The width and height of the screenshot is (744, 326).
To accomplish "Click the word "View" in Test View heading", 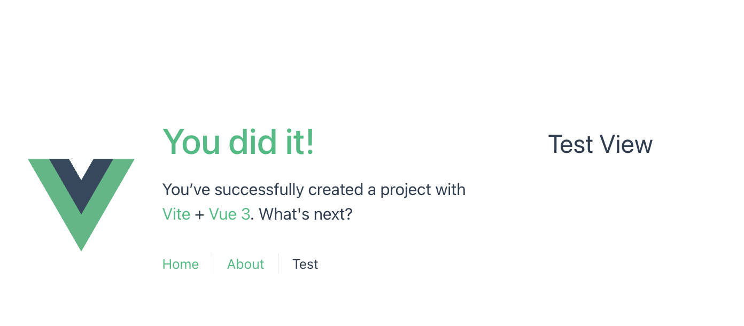I will click(626, 144).
